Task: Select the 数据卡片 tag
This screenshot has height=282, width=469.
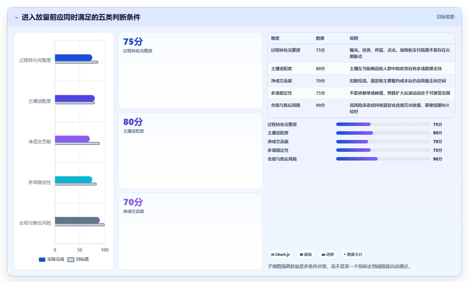Action: click(353, 254)
